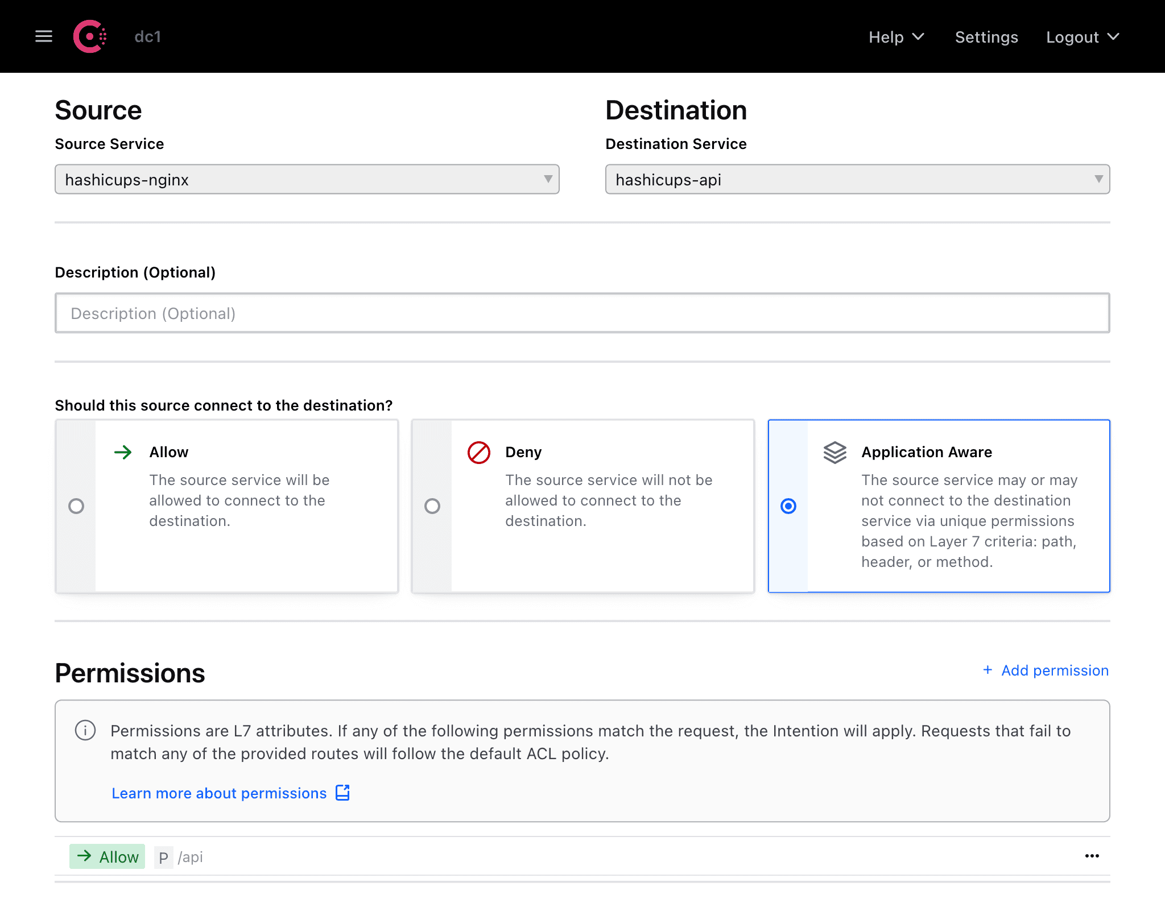
Task: Click the external link icon beside Learn more
Action: pyautogui.click(x=342, y=793)
